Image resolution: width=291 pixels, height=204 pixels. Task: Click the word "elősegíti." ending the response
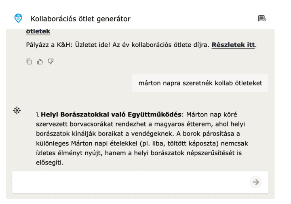point(50,162)
